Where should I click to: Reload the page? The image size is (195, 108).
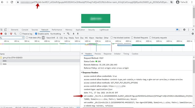(x=12, y=2)
